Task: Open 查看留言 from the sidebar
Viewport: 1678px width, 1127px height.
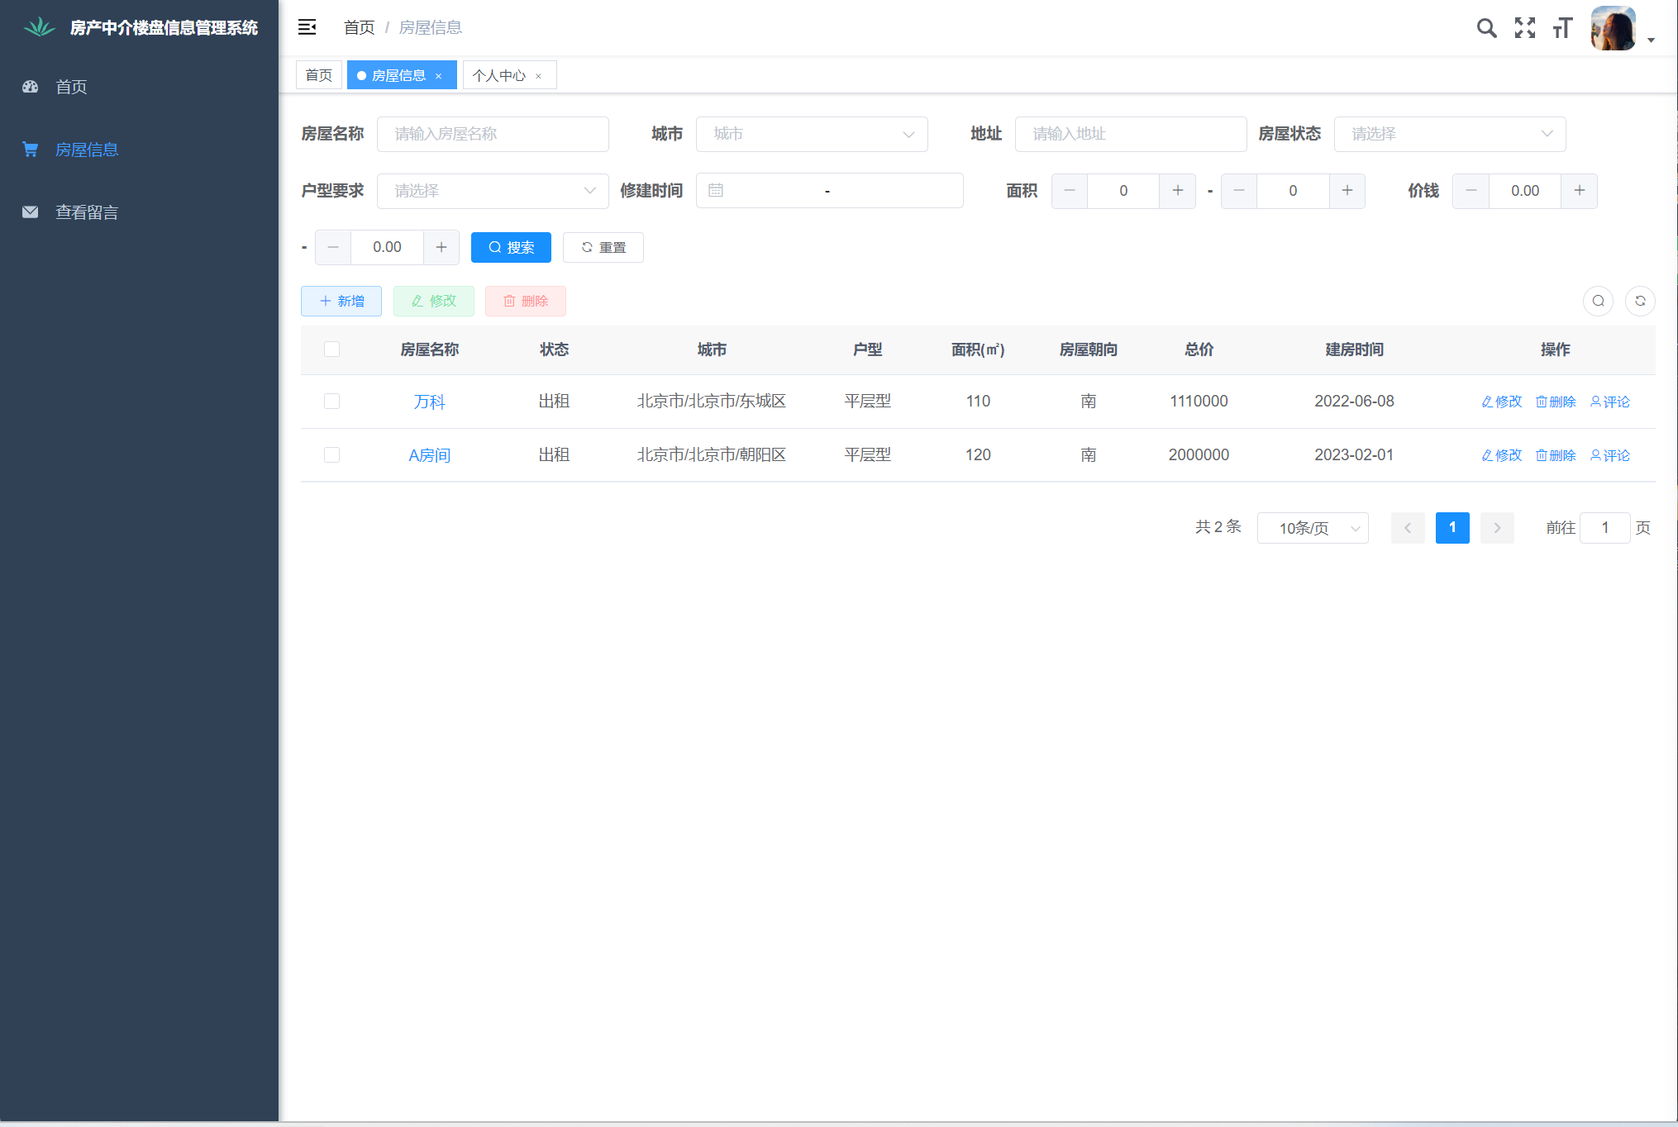Action: (86, 212)
